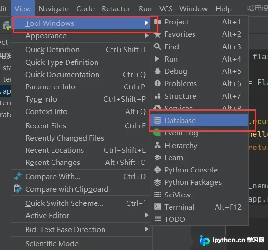
Task: Click the Run play triangle icon
Action: tap(157, 59)
